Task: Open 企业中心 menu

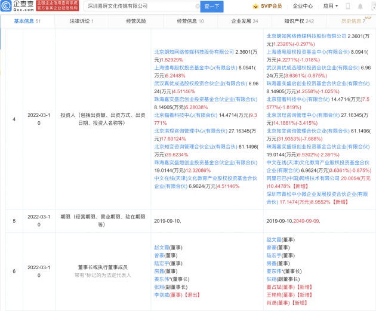Action: (x=303, y=6)
